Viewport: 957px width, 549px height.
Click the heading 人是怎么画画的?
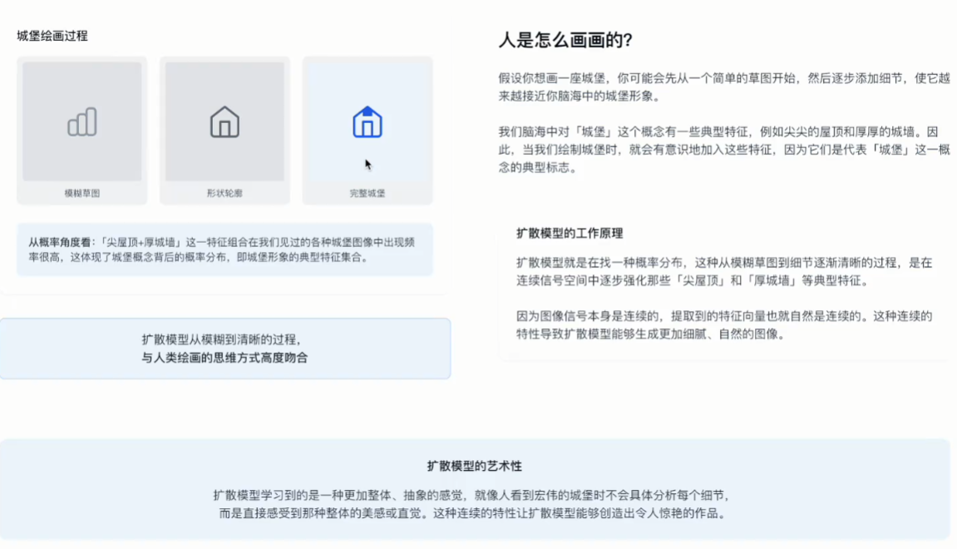pos(565,40)
